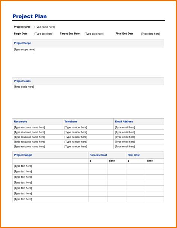Click the Project Plan title
Screen dimensions: 177x228
click(x=29, y=16)
